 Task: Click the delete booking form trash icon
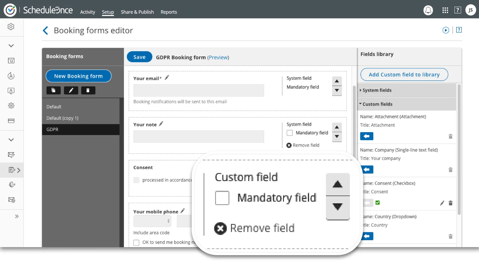tap(88, 90)
